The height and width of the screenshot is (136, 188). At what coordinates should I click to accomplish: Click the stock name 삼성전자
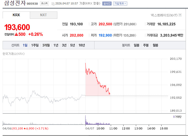point(15,3)
